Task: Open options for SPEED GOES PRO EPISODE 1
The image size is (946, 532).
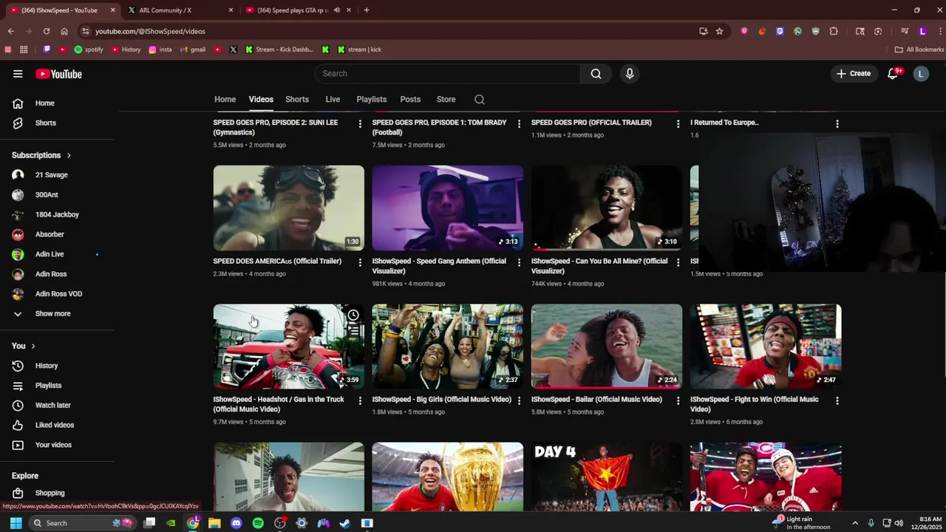Action: pos(519,124)
